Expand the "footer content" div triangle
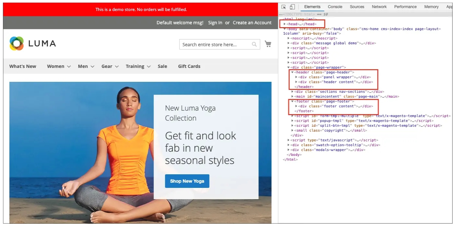Screen dimensions: 455x227 coord(296,106)
